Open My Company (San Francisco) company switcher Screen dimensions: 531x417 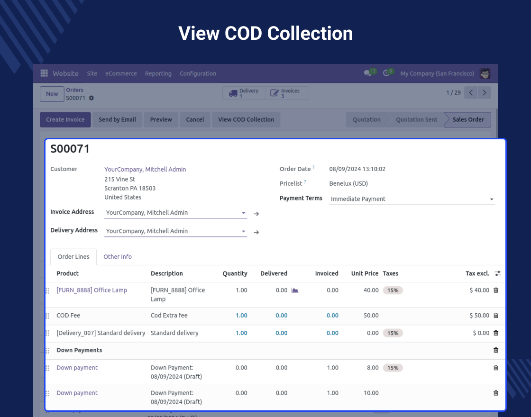(437, 73)
